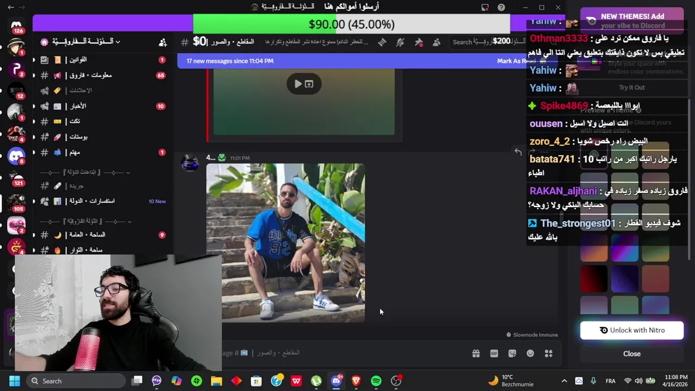Open the بوستات channel
The width and height of the screenshot is (695, 391).
point(103,137)
